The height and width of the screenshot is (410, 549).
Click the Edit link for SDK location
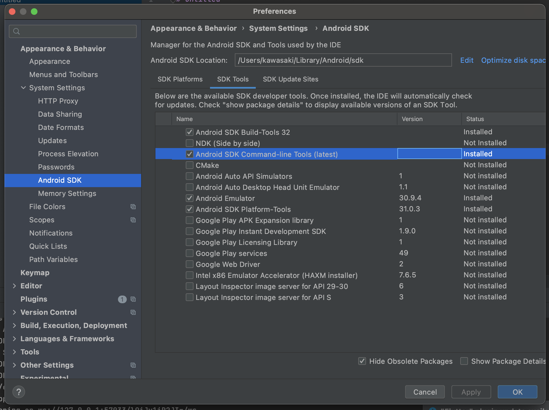point(467,60)
